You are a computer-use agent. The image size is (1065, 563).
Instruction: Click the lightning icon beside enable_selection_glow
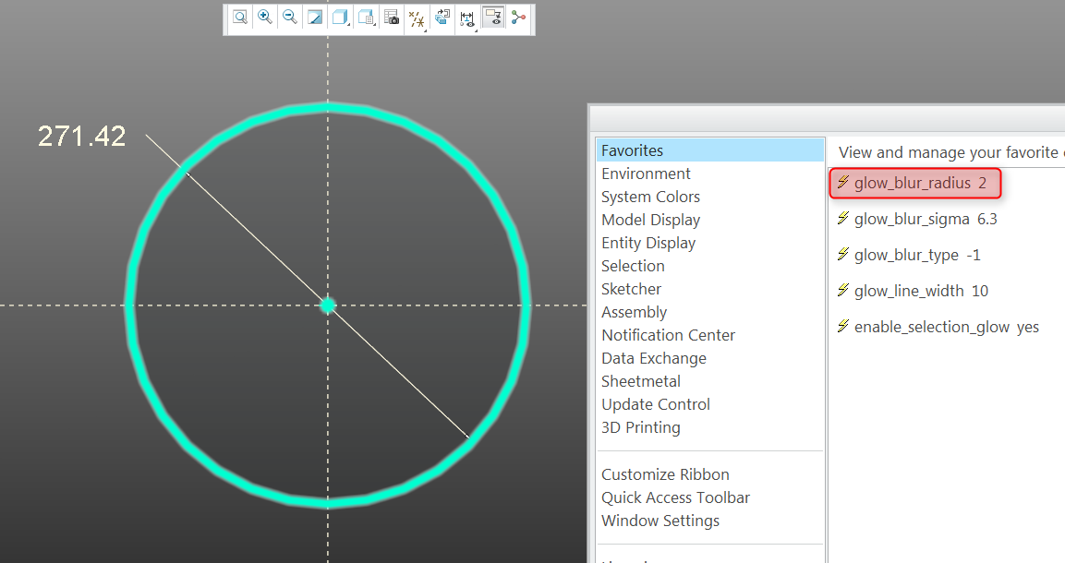pos(843,326)
